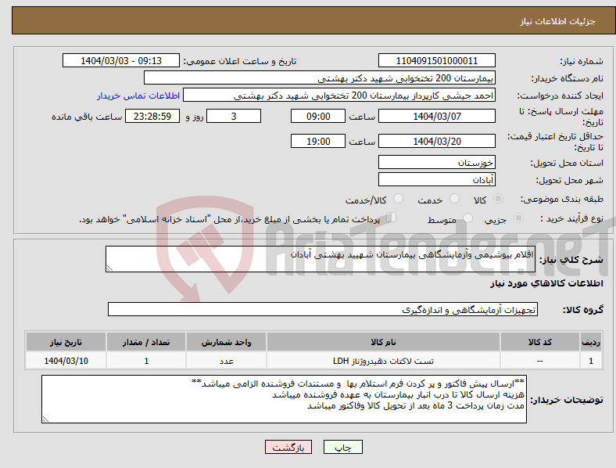Click the واحد شمارش column header
The image size is (616, 468).
click(226, 342)
